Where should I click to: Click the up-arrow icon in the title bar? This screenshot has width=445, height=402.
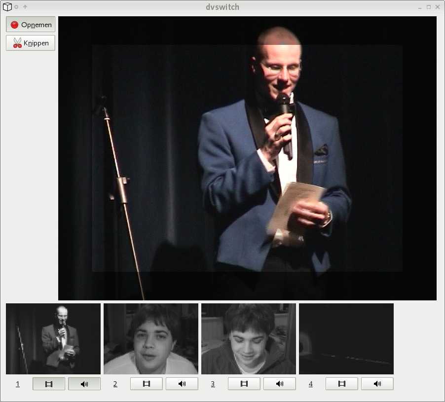click(25, 7)
